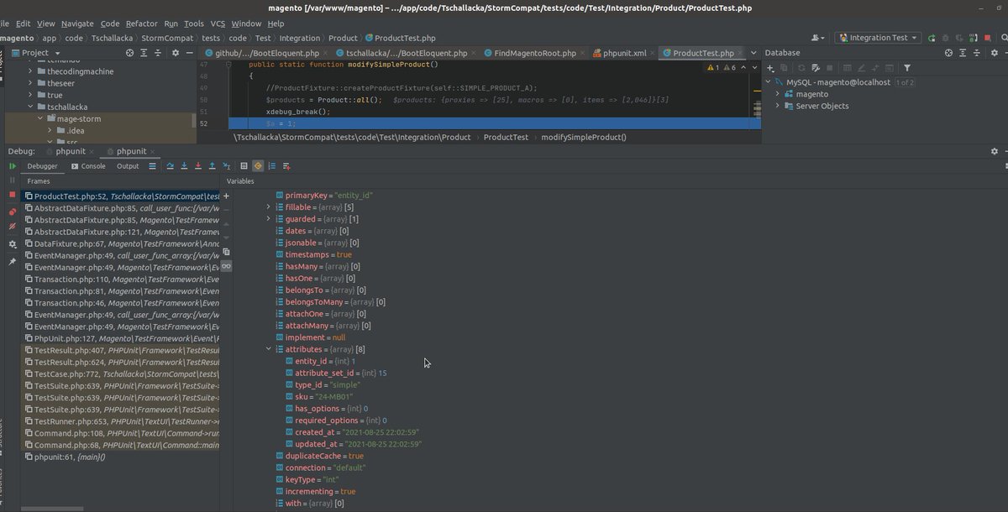Stop the debug session (red square)

(13, 195)
